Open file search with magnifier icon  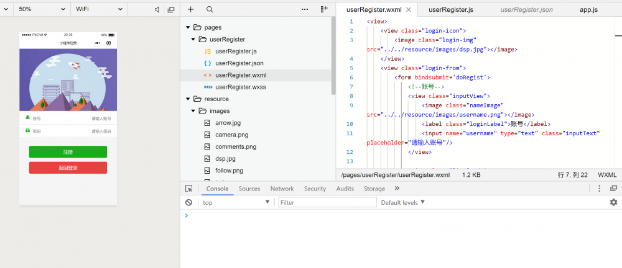210,9
